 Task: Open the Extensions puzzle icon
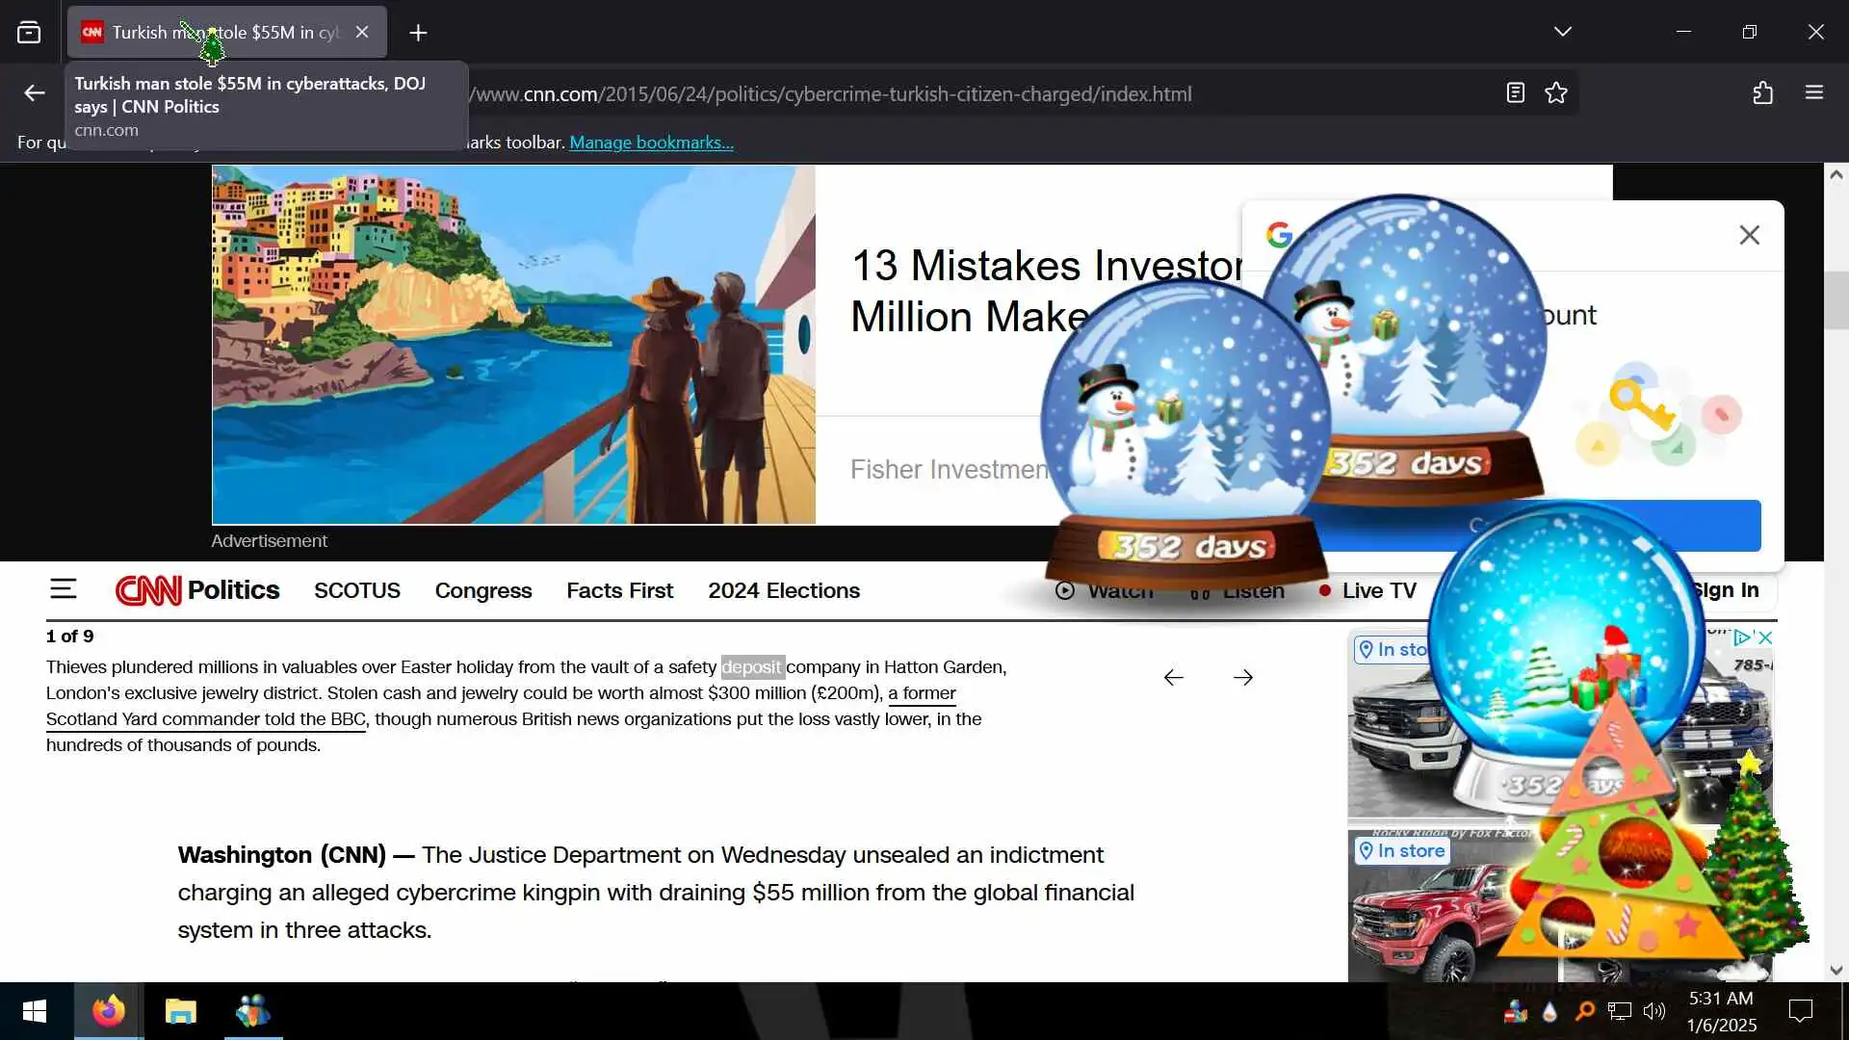(x=1762, y=93)
